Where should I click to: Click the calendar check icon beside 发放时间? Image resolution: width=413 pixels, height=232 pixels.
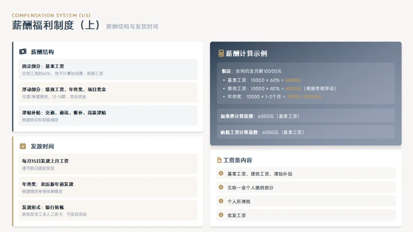pos(23,146)
